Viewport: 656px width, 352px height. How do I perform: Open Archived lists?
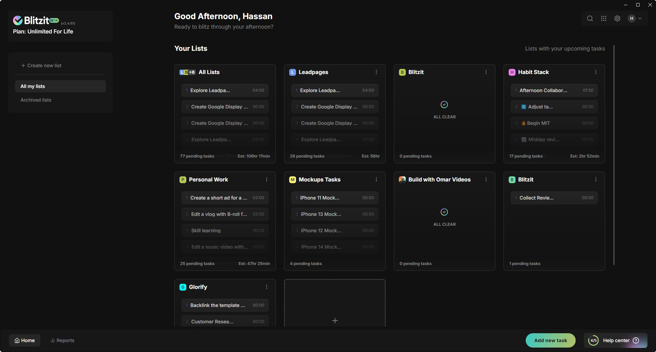36,100
